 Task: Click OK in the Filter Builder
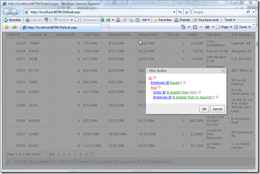204,109
